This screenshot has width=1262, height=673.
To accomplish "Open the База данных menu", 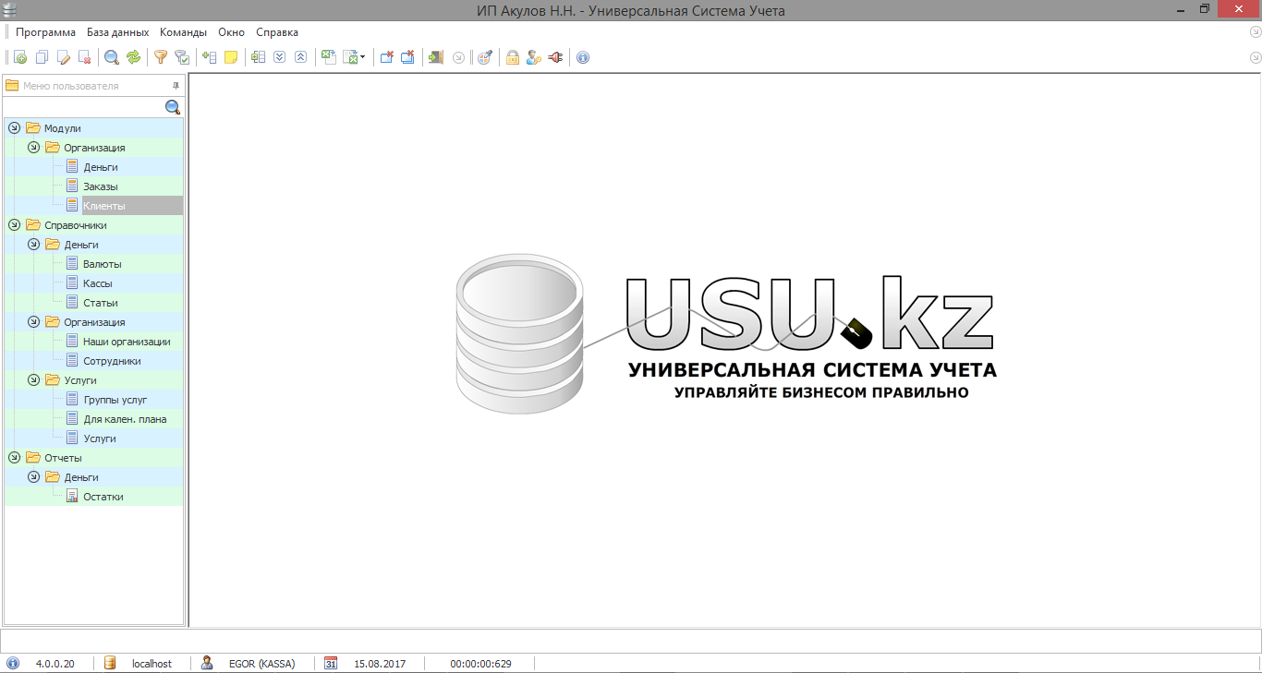I will point(117,32).
